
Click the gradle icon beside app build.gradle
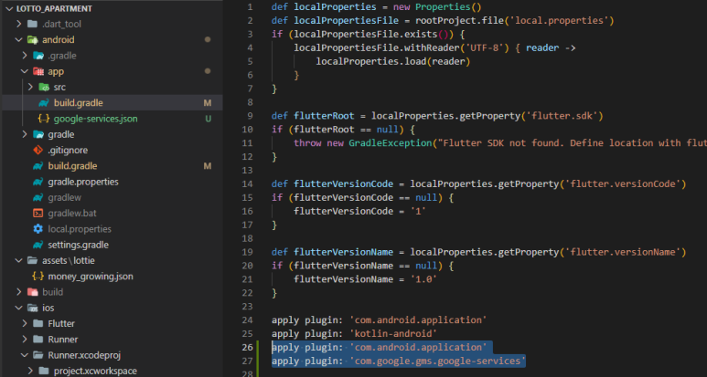coord(44,103)
